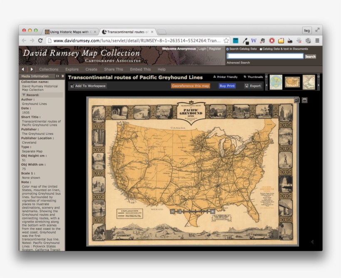Open the zoom control icon on map viewer

click(296, 100)
